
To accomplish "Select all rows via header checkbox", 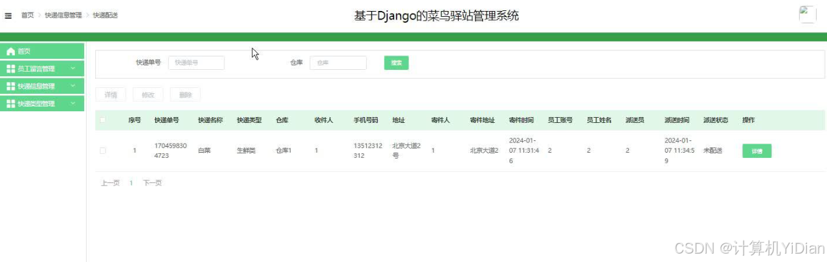I will click(102, 120).
